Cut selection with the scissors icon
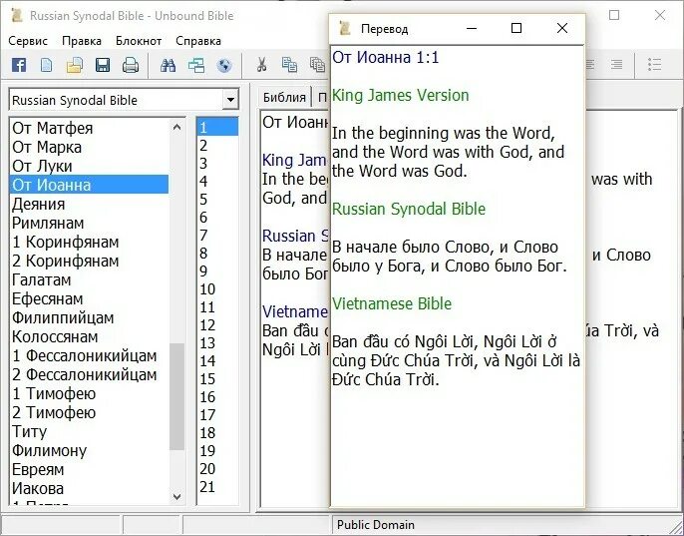This screenshot has width=684, height=536. pos(261,65)
